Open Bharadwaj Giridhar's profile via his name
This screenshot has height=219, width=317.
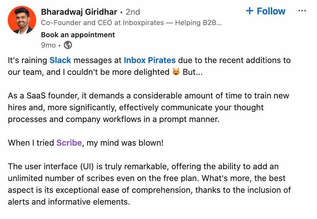[79, 11]
